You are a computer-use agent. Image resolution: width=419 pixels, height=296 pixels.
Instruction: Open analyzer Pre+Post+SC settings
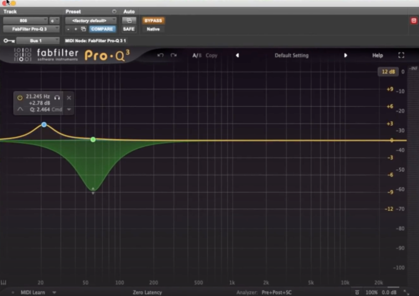277,292
